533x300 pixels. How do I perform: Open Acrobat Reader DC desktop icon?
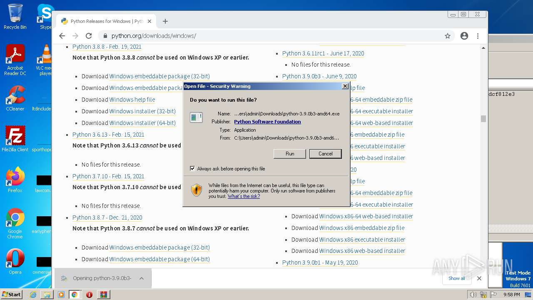tap(15, 60)
